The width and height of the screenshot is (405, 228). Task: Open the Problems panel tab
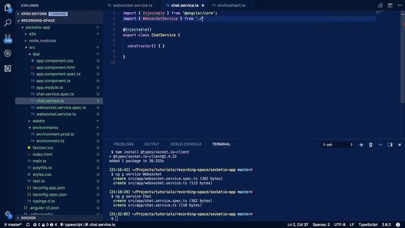click(123, 144)
